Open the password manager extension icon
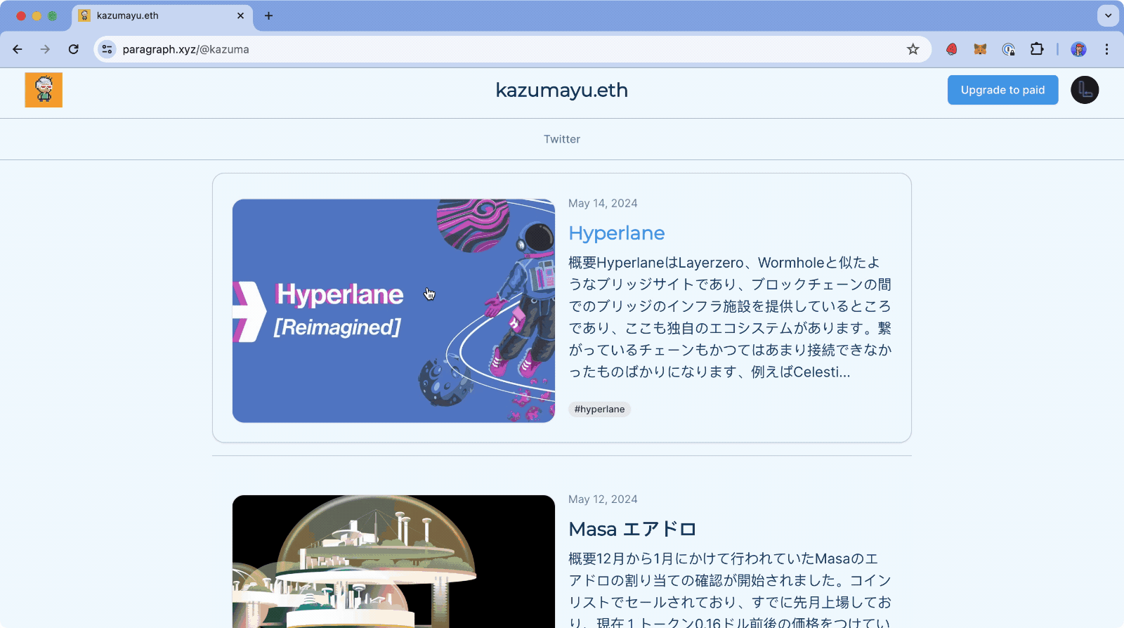The width and height of the screenshot is (1124, 628). click(x=1009, y=49)
